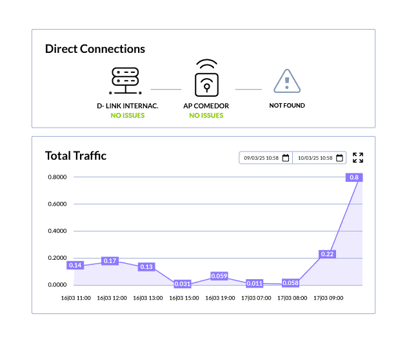This screenshot has height=343, width=407.
Task: Click the 0.8 data point label
Action: (x=354, y=177)
